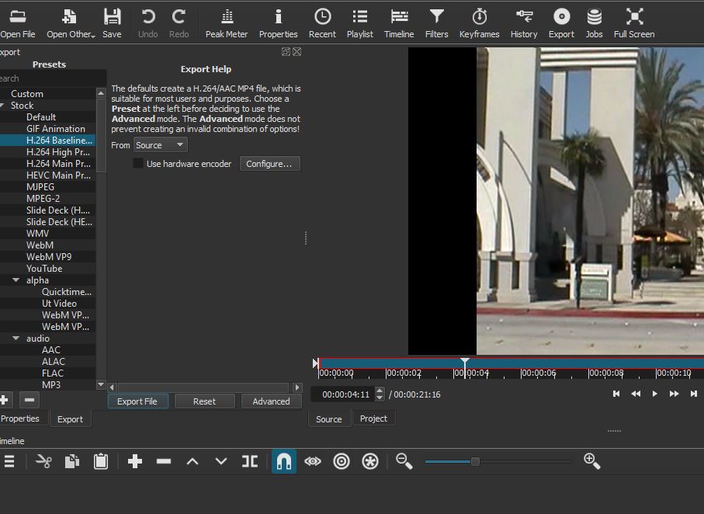Viewport: 704px width, 514px height.
Task: Add a new preset with plus
Action: [5, 400]
